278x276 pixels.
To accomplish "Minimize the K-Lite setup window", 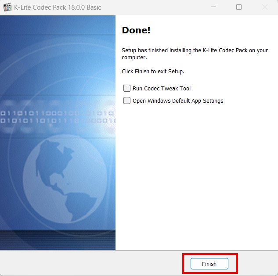I will 213,7.
